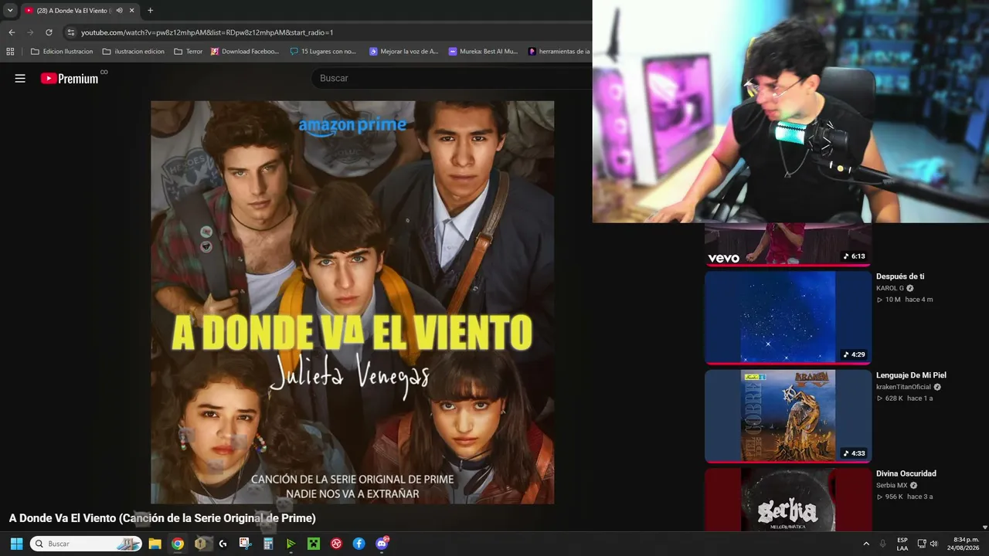The width and height of the screenshot is (989, 556).
Task: Play the Después de ti thumbnail
Action: click(x=788, y=317)
